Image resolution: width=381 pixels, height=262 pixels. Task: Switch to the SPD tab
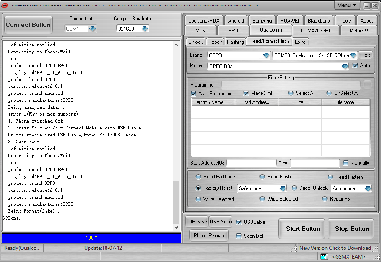pyautogui.click(x=233, y=30)
